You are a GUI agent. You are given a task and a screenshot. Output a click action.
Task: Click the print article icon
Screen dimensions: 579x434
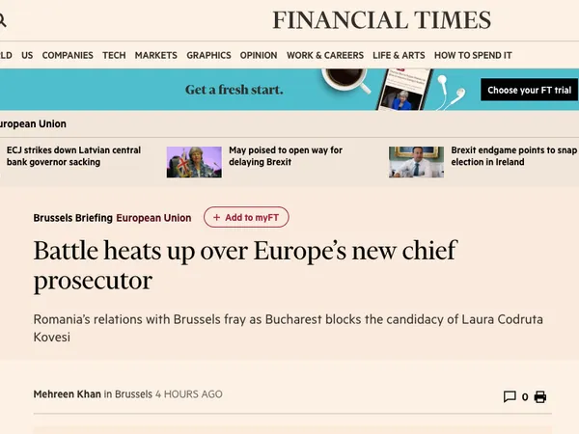tap(540, 396)
